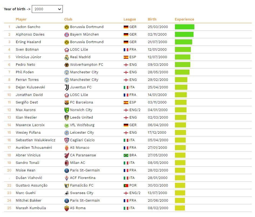Viewport: 255px width, 217px height.
Task: Click Marash Kumbulla's yellow experience bar
Action: (180, 208)
